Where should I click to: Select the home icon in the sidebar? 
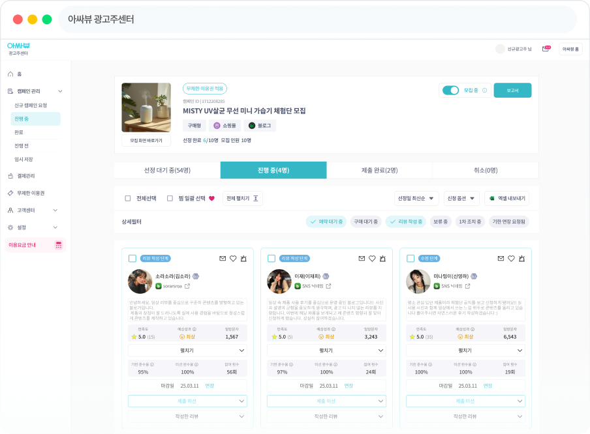pos(10,73)
